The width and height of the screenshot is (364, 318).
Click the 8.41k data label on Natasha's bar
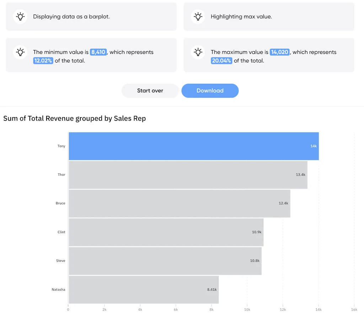[x=212, y=290]
